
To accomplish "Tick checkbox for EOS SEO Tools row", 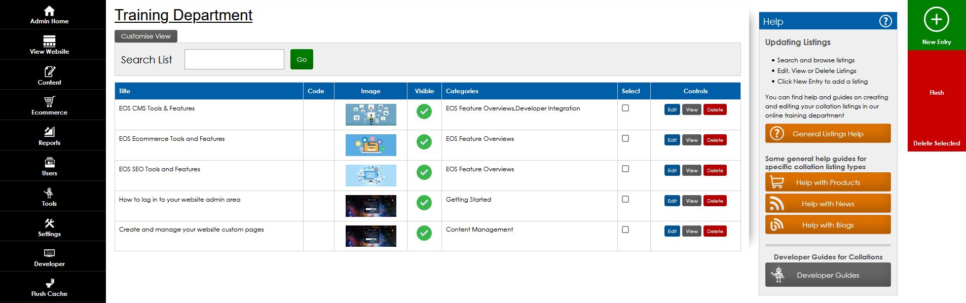I will click(625, 169).
